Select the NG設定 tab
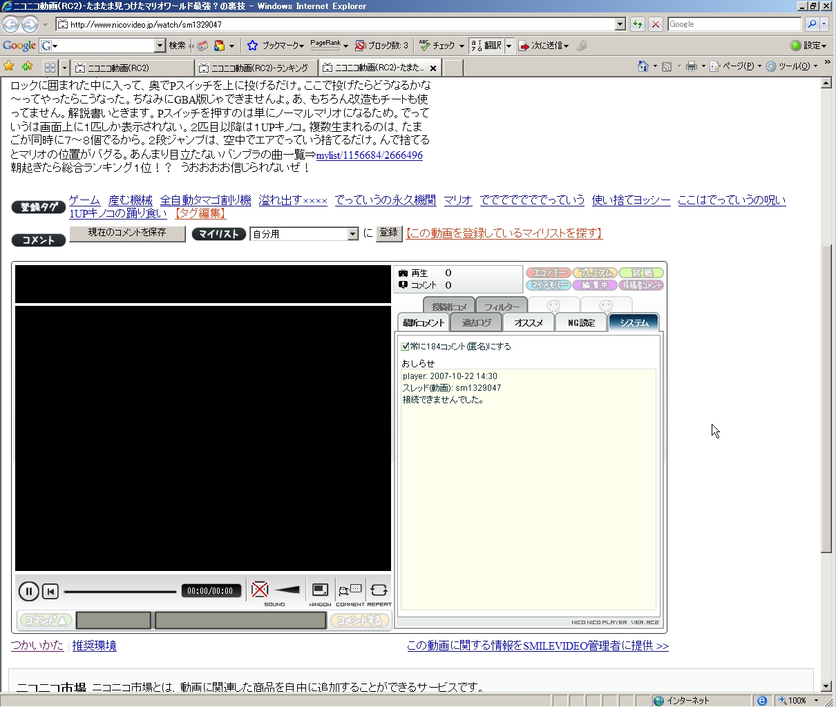The width and height of the screenshot is (836, 707). click(581, 322)
